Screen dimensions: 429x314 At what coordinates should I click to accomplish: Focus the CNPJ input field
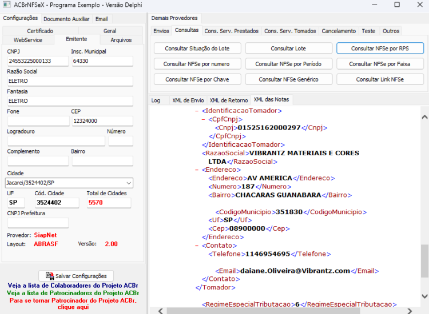pyautogui.click(x=38, y=61)
